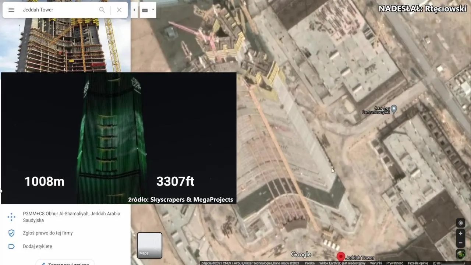Open the Google Maps hamburger menu
The height and width of the screenshot is (265, 471).
coord(11,10)
